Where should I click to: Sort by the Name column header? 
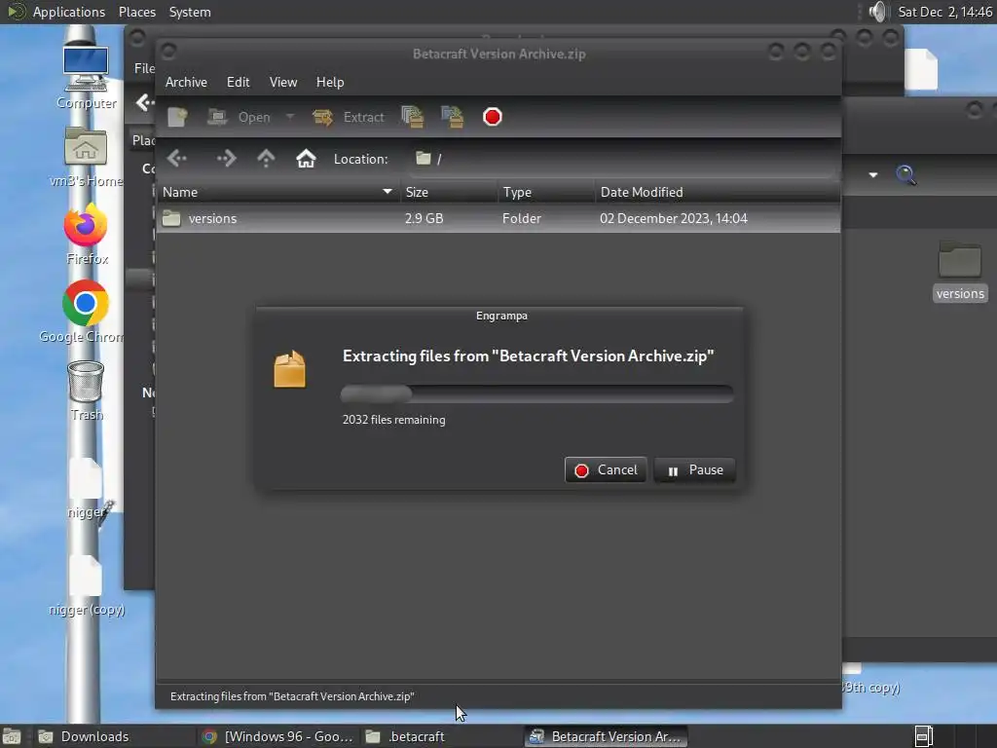coord(277,192)
